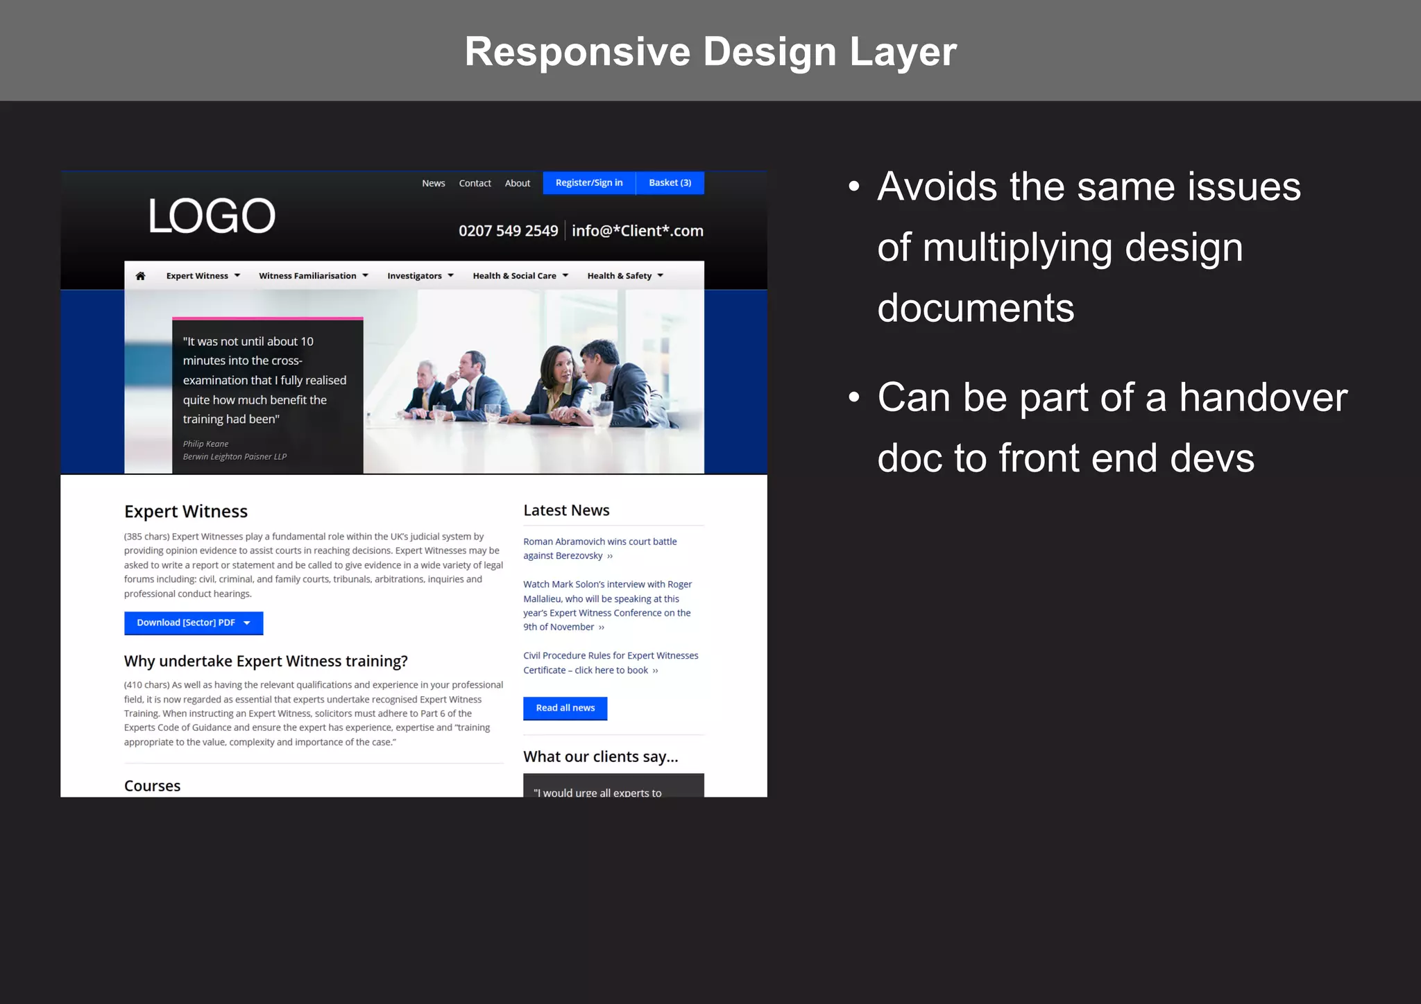Select the Investigators navigation label
Viewport: 1421px width, 1004px height.
pos(414,276)
